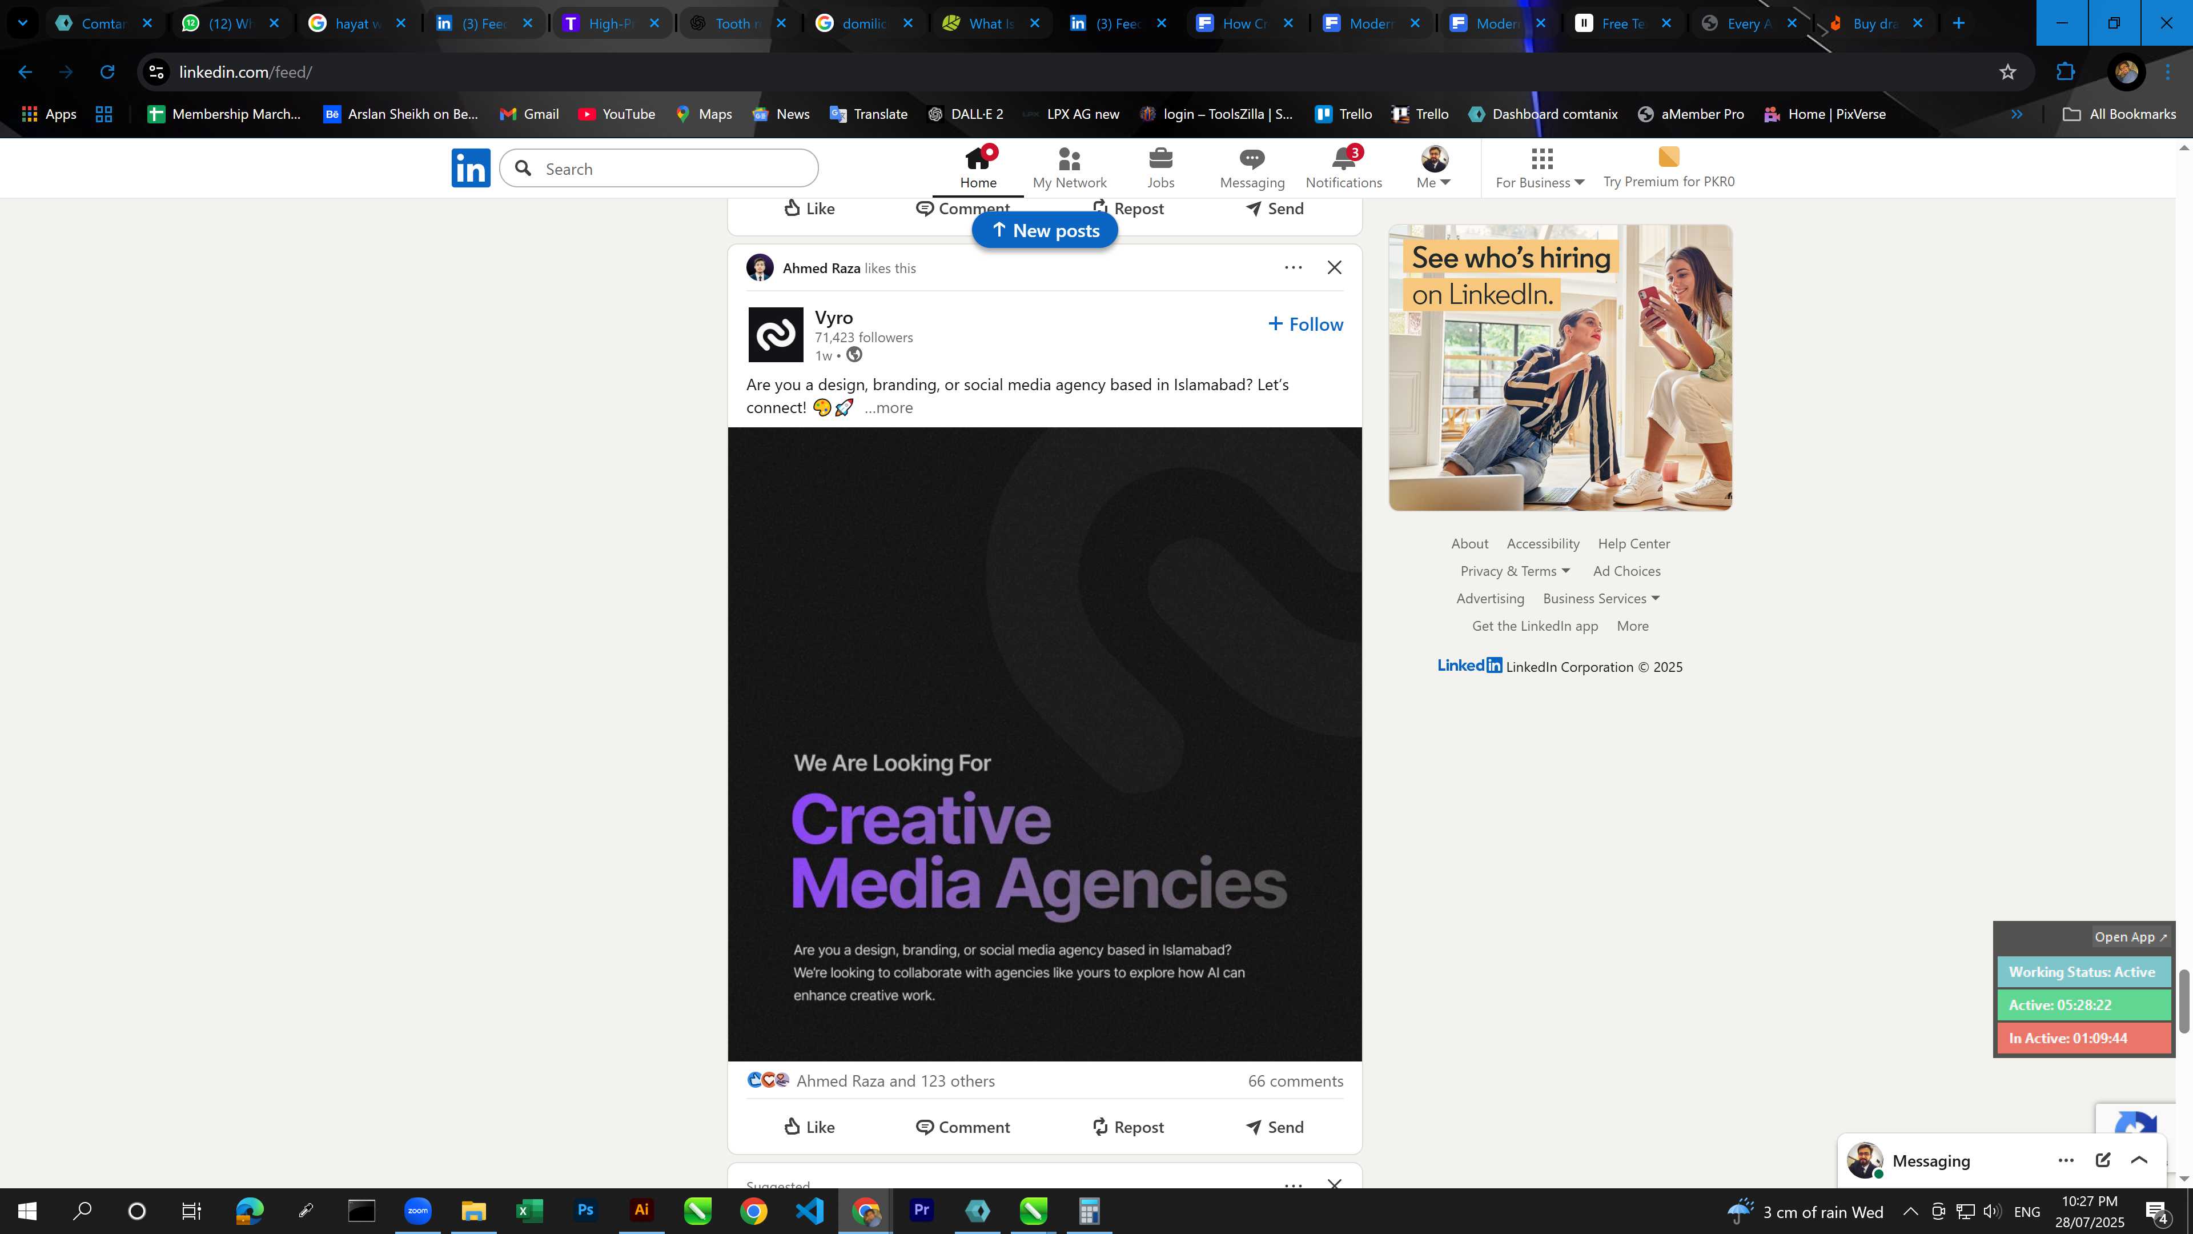Like the Vyro post
This screenshot has height=1234, width=2193.
tap(809, 1127)
